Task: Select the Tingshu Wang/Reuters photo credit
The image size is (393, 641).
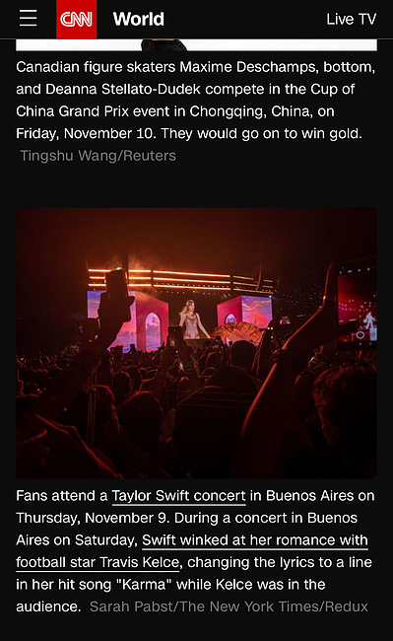Action: click(98, 156)
